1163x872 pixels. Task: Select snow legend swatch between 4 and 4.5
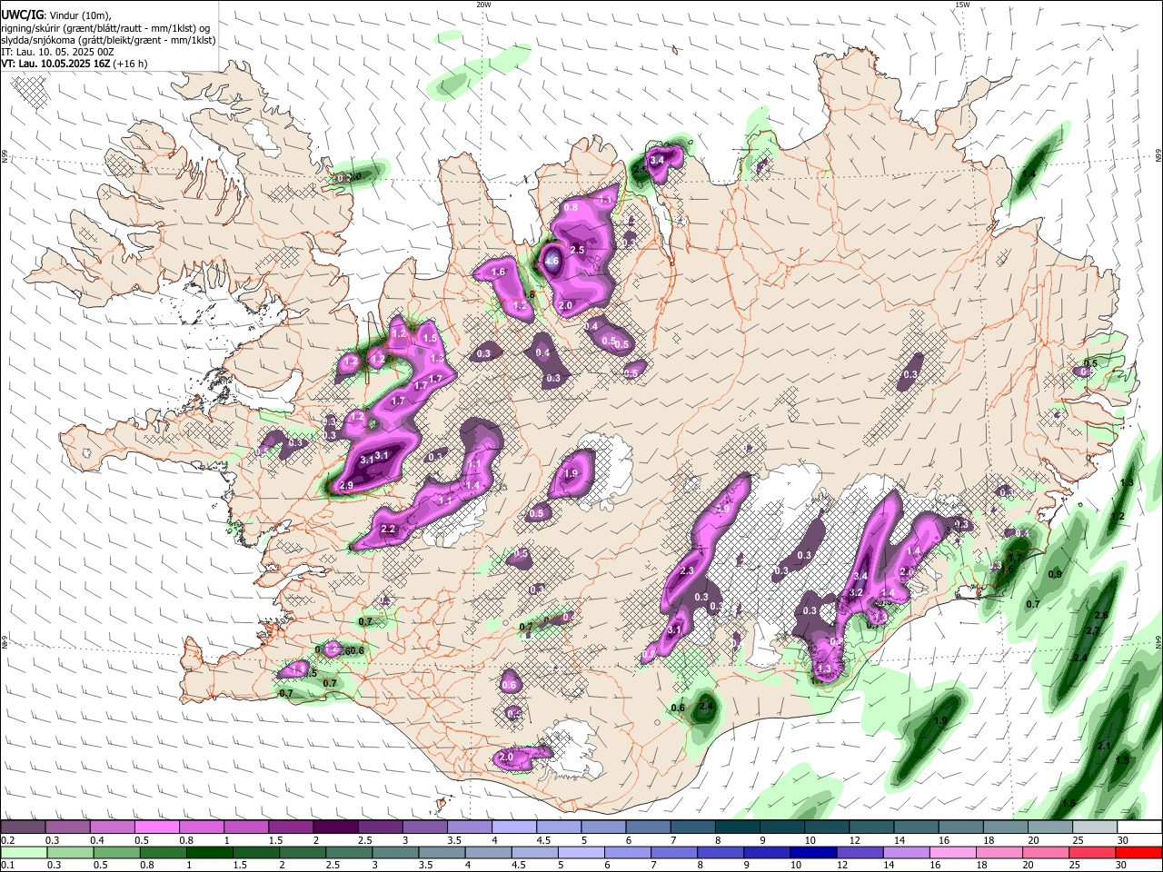point(513,826)
